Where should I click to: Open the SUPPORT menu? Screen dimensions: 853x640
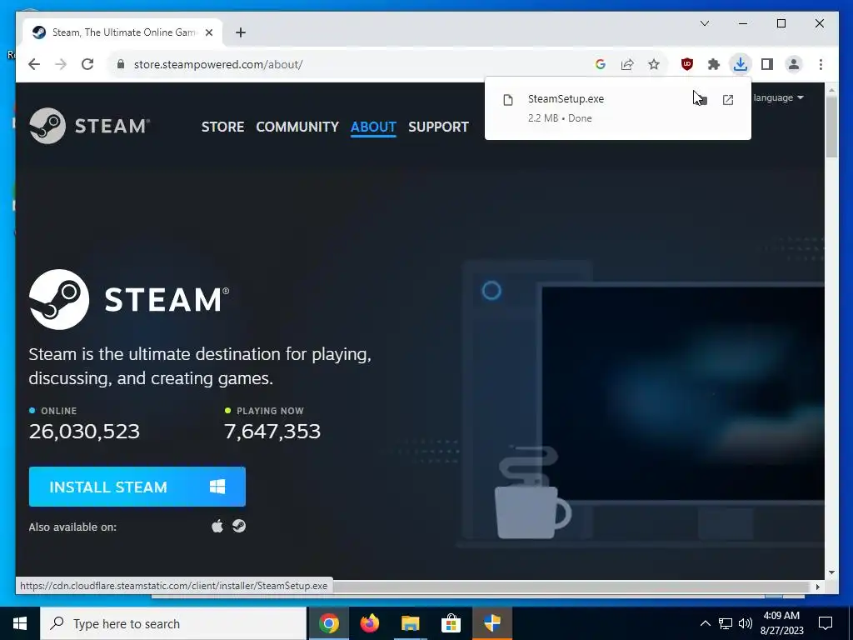438,127
